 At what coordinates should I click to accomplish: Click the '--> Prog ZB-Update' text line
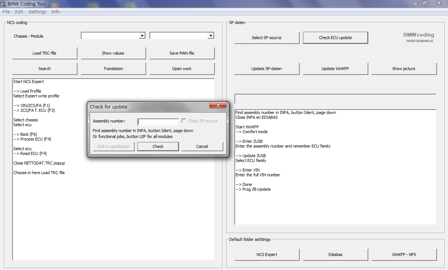coord(253,189)
